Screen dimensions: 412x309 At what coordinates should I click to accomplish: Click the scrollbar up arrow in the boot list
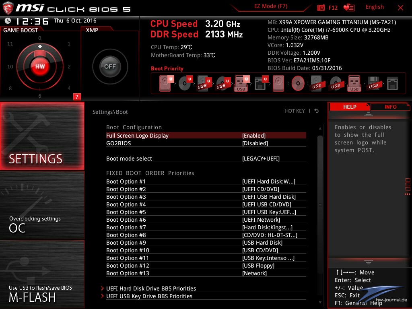pyautogui.click(x=320, y=128)
